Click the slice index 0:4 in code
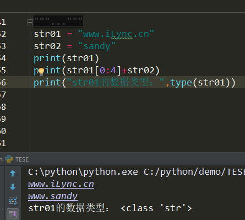 (x=108, y=71)
